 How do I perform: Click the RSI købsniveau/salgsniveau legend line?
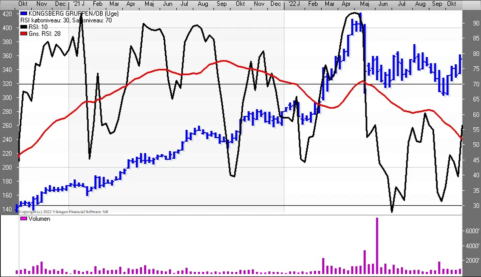pyautogui.click(x=66, y=20)
